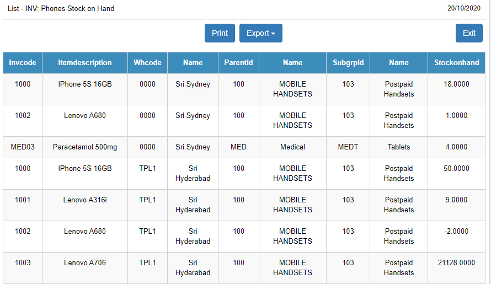Click the Tablets subgroup name cell

(x=399, y=147)
